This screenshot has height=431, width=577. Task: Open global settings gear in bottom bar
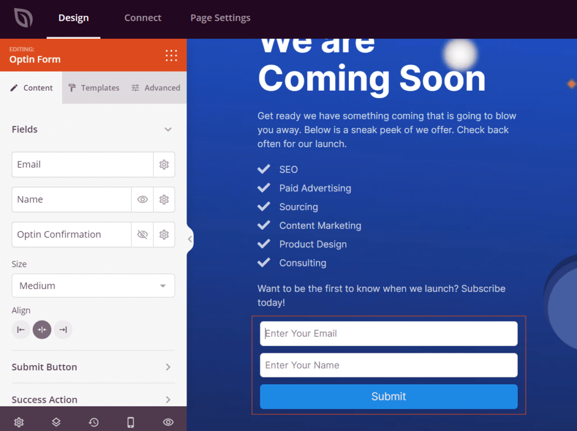tap(19, 422)
